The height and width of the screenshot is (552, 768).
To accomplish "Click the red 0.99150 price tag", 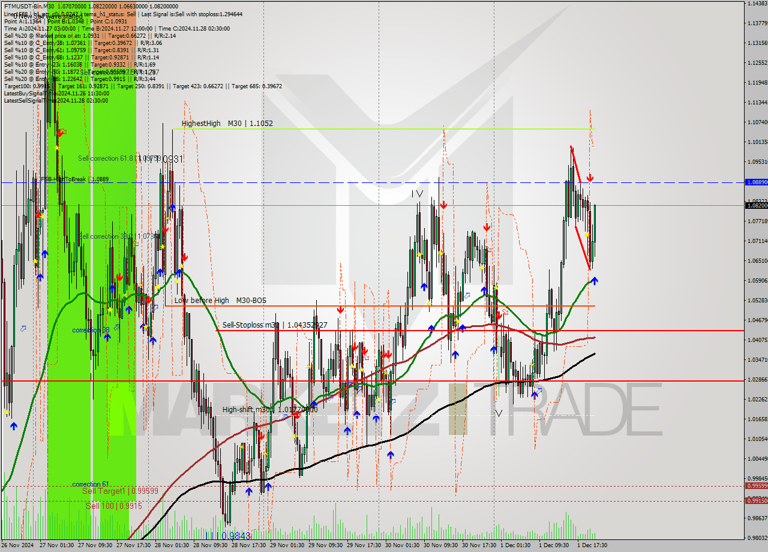I will tap(756, 500).
